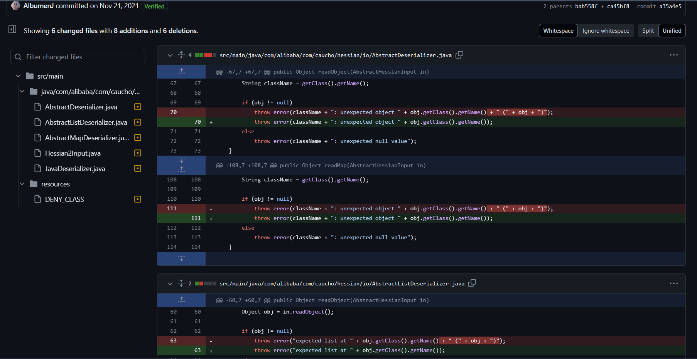
Task: Click modified marker next to JavaDeserializer.java
Action: 138,168
